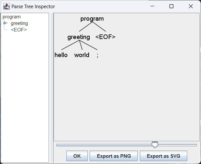This screenshot has width=201, height=164.
Task: Click Export as PNG
Action: [114, 156]
